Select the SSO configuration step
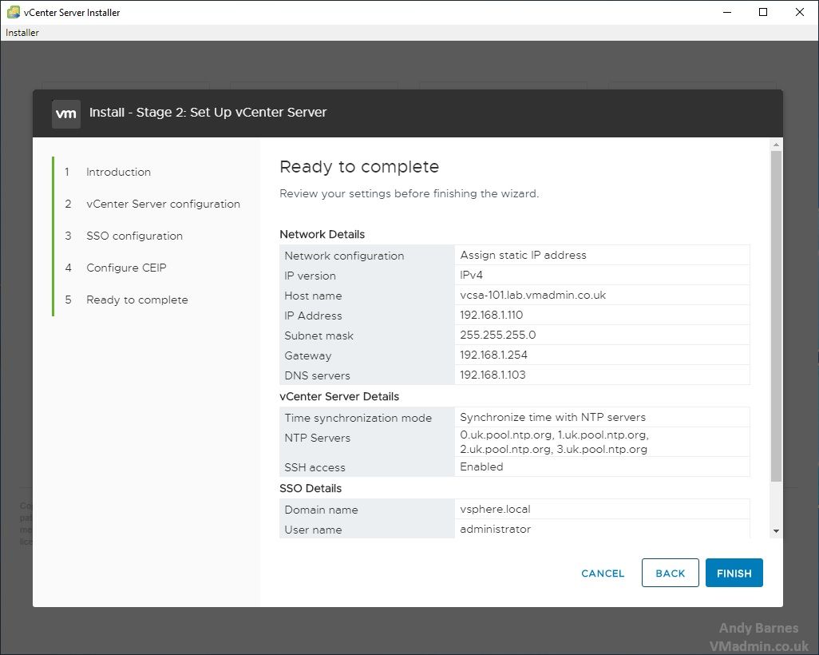Image resolution: width=819 pixels, height=655 pixels. pos(134,236)
